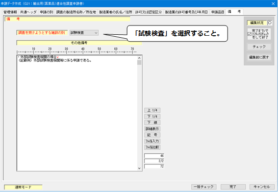Screen dimensions: 278x192
Task: Click inside the その他備考 text area
Action: [x=77, y=113]
